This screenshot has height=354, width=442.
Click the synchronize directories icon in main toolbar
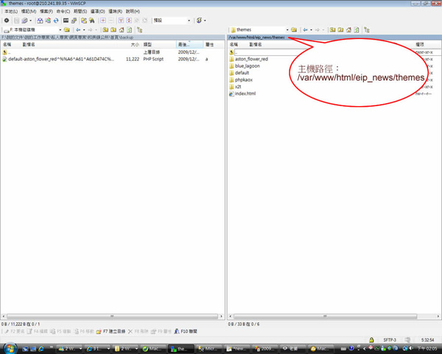pos(48,21)
